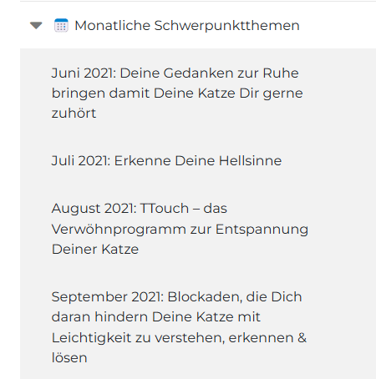Collapse the Monatliche Schwerpunktthemen section arrow
This screenshot has width=376, height=379.
36,25
